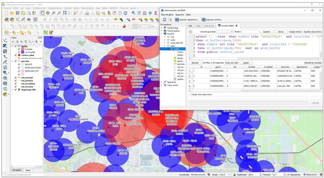Expand the Oracle Spatial provider node
Viewport: 324px width, 178px height.
161,31
